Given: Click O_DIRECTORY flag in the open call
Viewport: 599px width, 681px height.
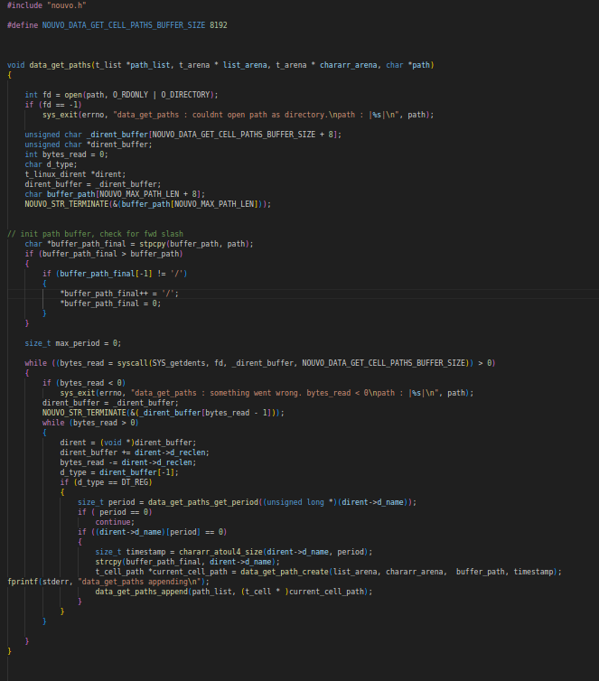Looking at the screenshot, I should 185,95.
